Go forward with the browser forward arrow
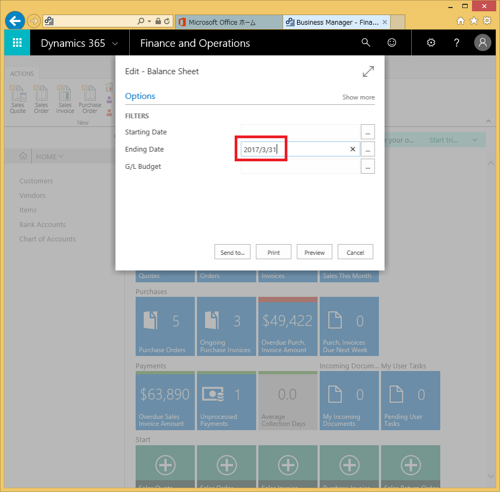This screenshot has height=492, width=500. pos(33,22)
